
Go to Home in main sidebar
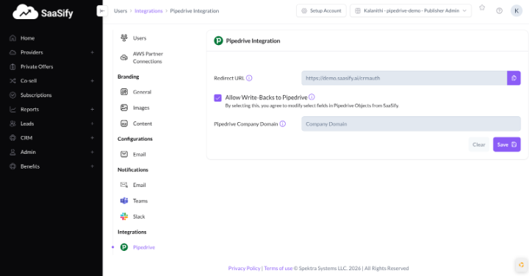pos(27,38)
